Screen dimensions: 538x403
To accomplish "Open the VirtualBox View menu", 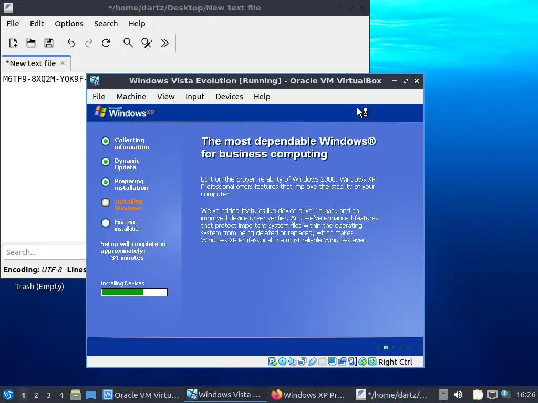I will click(x=165, y=97).
